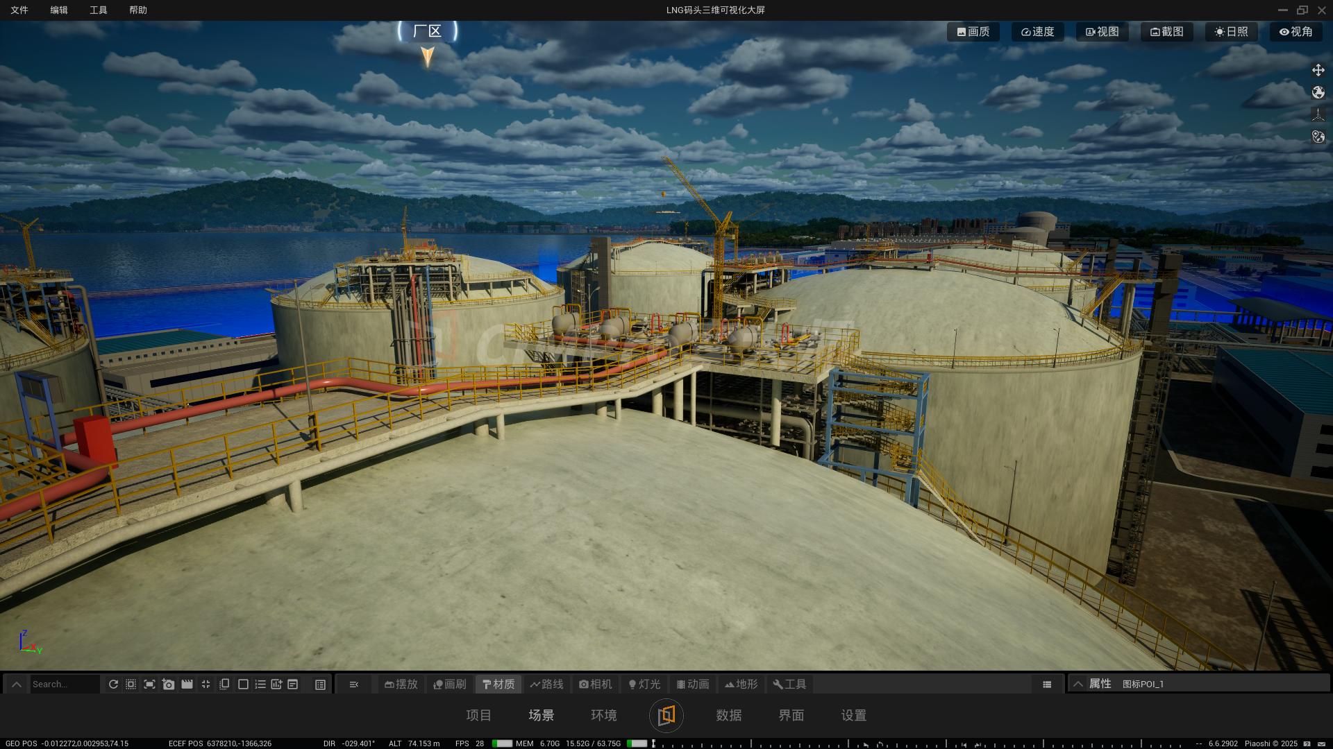This screenshot has width=1333, height=749.
Task: Click the tripod icon on the right edge
Action: click(x=1318, y=114)
